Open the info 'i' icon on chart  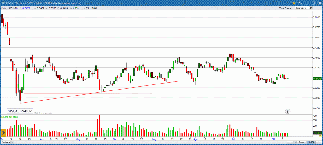[x=288, y=111]
